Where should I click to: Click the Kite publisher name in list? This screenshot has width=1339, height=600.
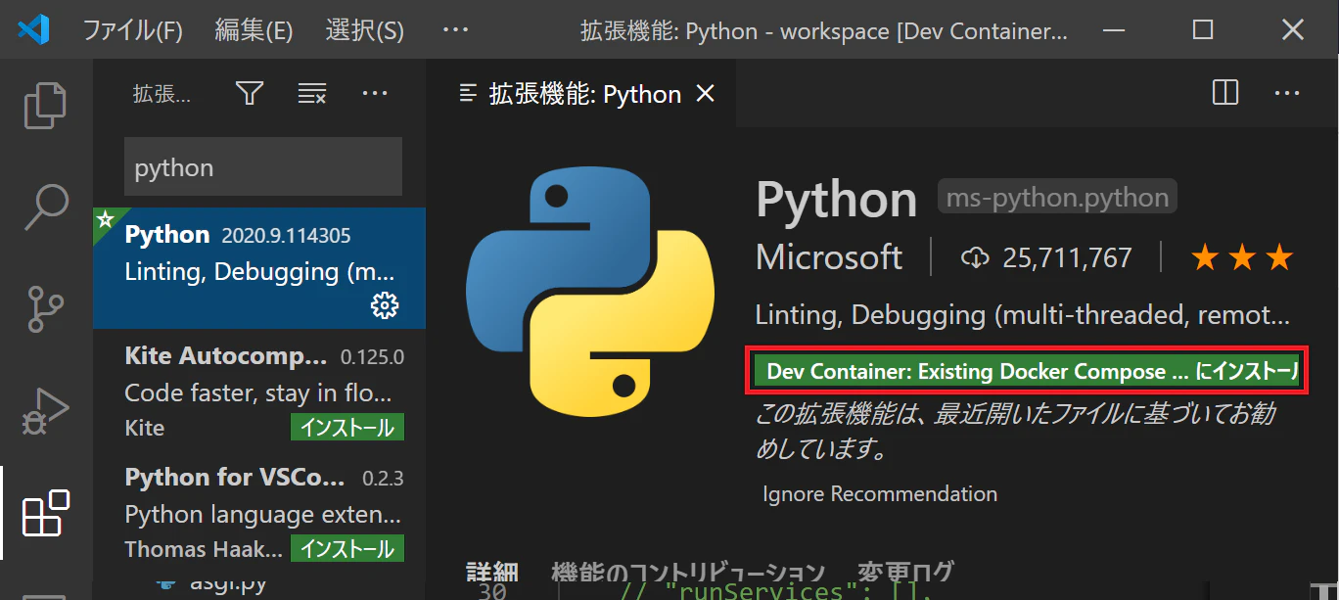145,428
